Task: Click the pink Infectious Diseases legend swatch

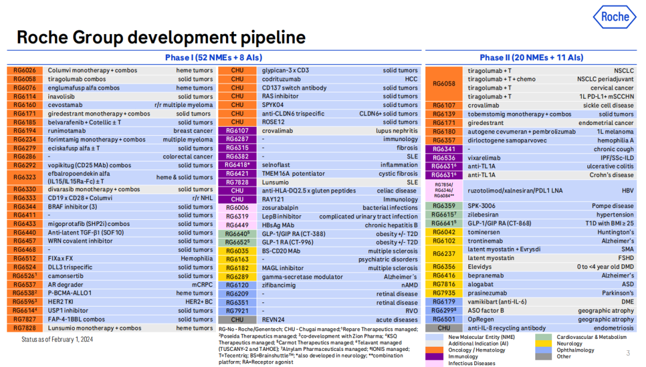Action: tap(435, 363)
